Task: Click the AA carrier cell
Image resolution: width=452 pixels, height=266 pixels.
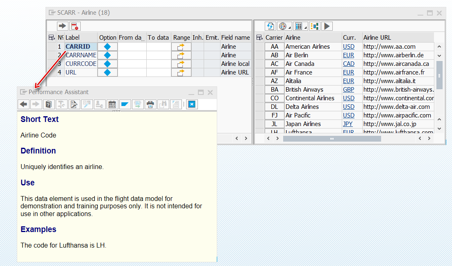Action: point(275,47)
